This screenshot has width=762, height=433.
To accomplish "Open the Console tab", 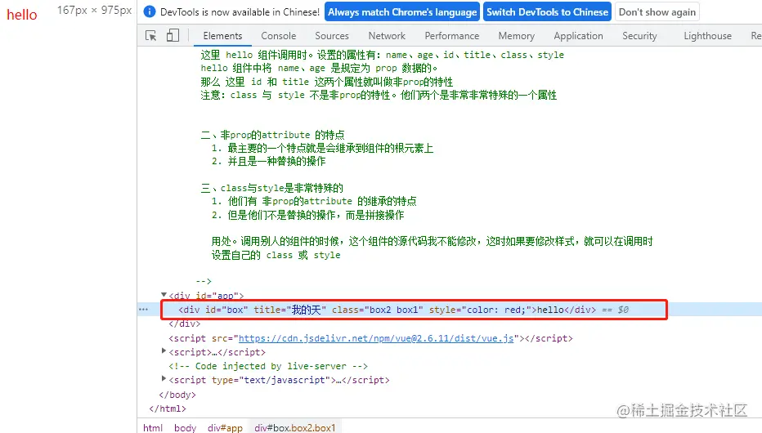I will [279, 36].
